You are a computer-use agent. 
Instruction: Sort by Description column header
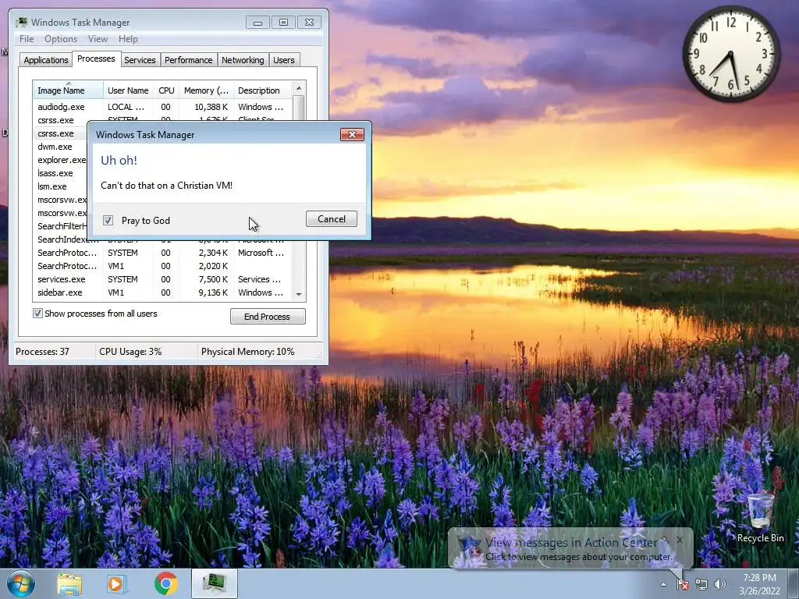click(262, 90)
